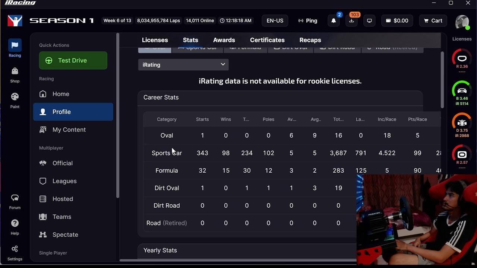Screen dimensions: 477x268
Task: Switch to the Stats tab
Action: tap(190, 40)
